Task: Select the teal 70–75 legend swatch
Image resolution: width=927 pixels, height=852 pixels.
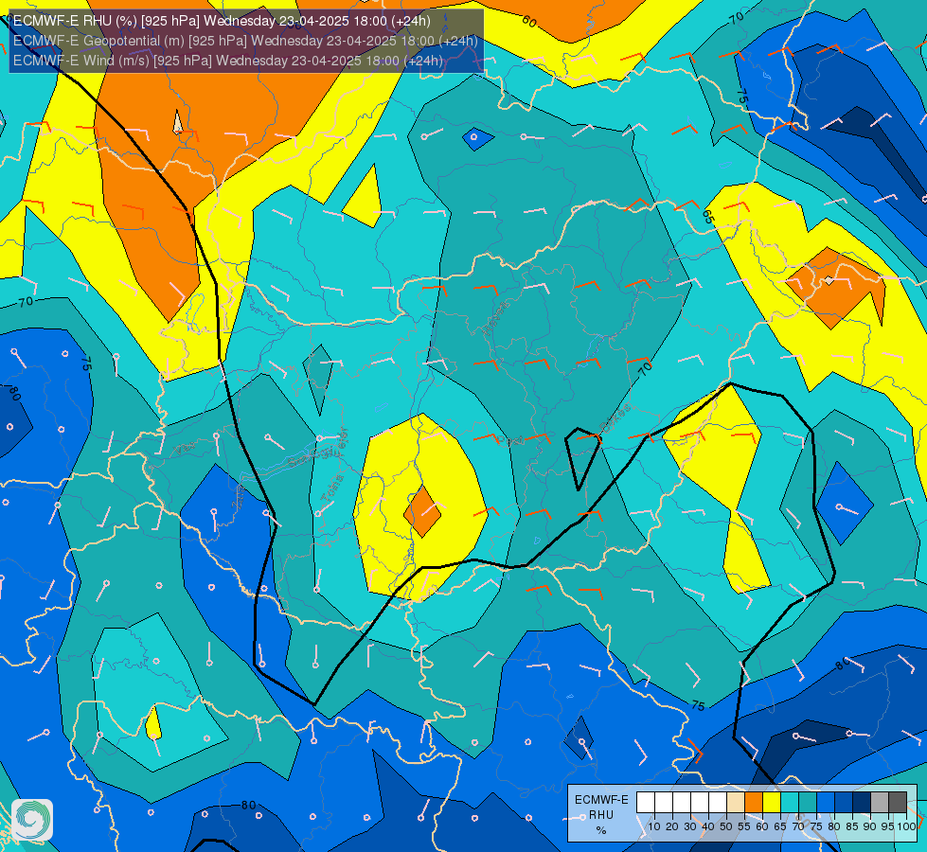Action: pos(808,803)
